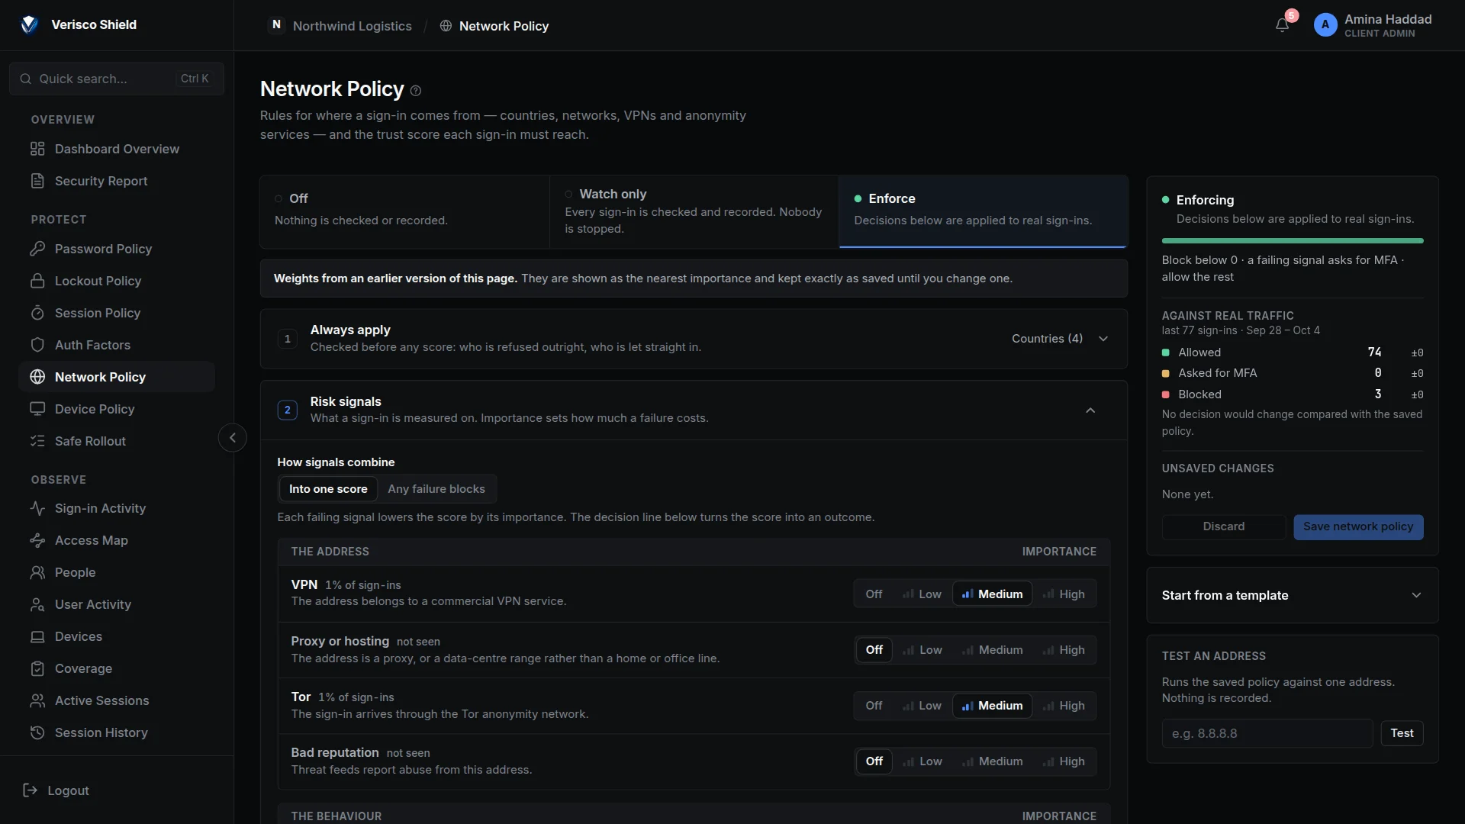Screen dimensions: 1465x824
Task: Click the Session Policy timer icon
Action: [x=37, y=313]
